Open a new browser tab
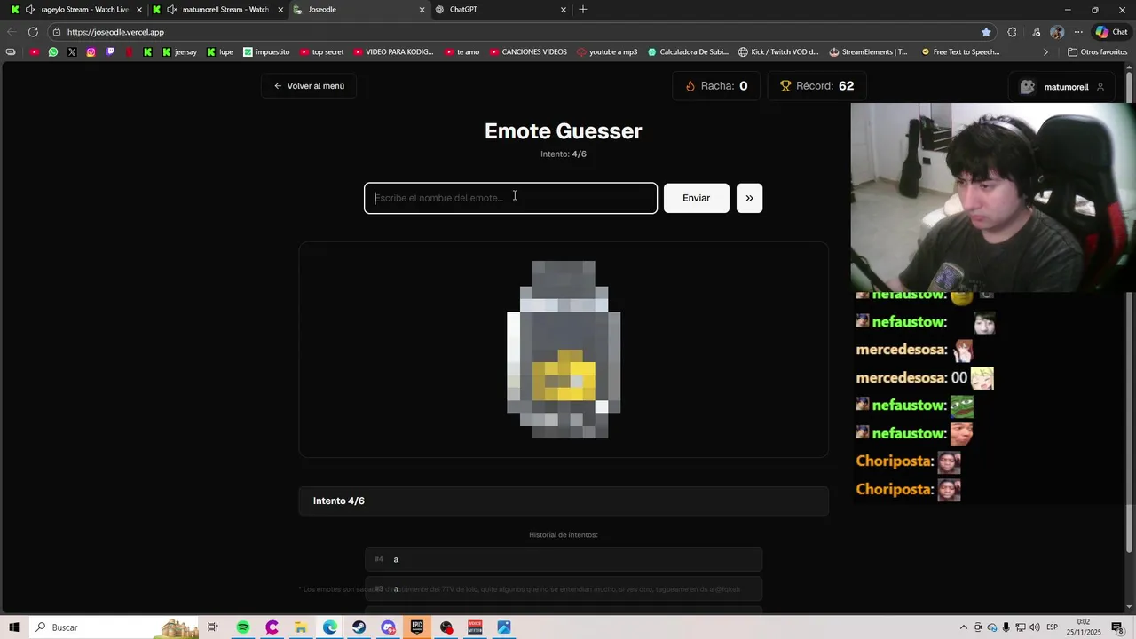This screenshot has width=1136, height=639. pos(583,10)
